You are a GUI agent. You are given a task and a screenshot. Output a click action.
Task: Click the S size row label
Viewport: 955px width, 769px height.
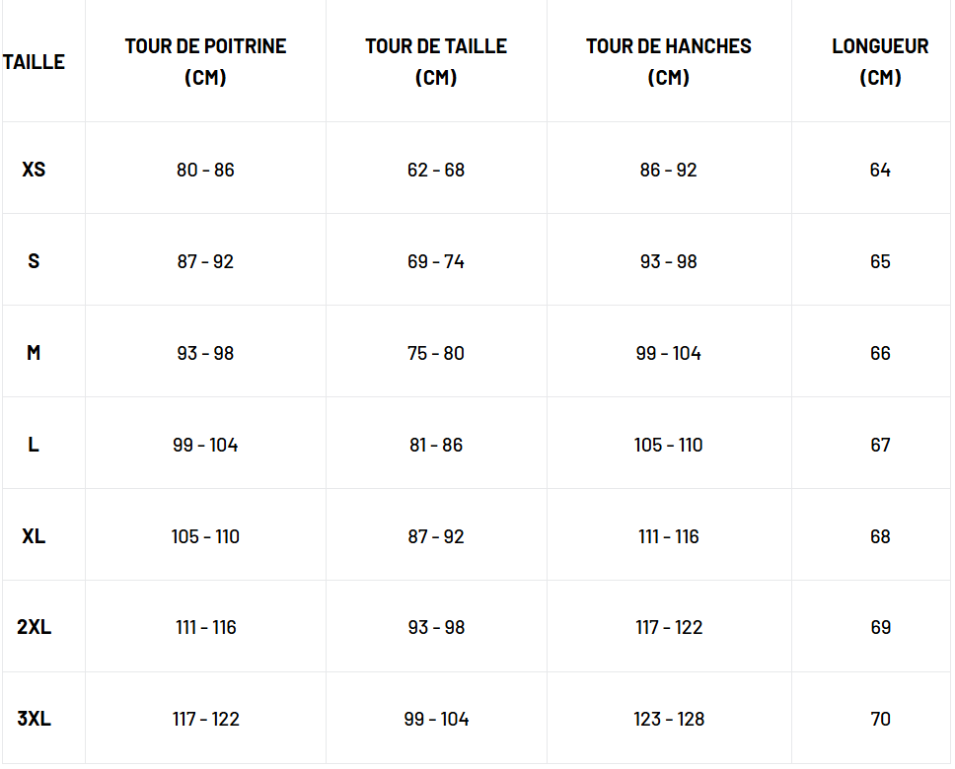(34, 261)
